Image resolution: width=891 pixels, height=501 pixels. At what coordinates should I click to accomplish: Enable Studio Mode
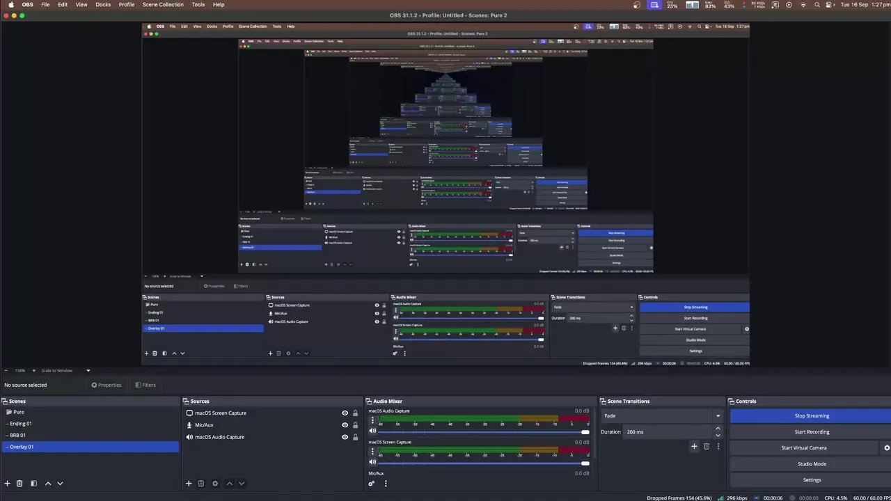coord(812,463)
